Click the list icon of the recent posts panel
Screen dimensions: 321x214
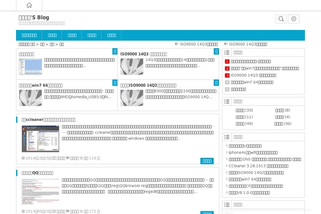227,137
